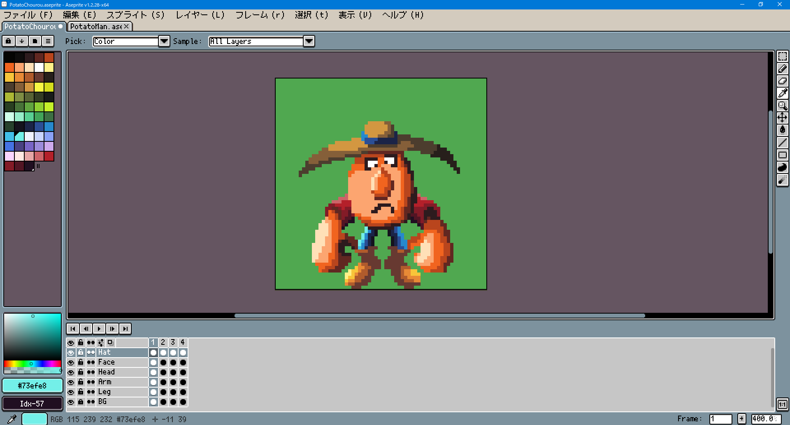Toggle lock on the Face layer
The image size is (790, 425).
81,363
